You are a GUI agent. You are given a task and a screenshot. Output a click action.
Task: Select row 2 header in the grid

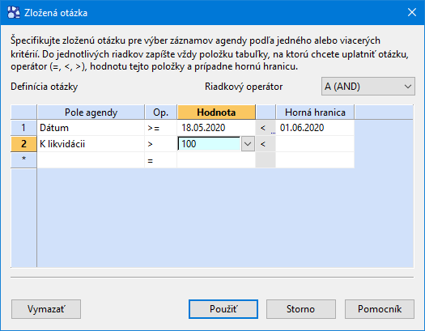click(x=23, y=144)
